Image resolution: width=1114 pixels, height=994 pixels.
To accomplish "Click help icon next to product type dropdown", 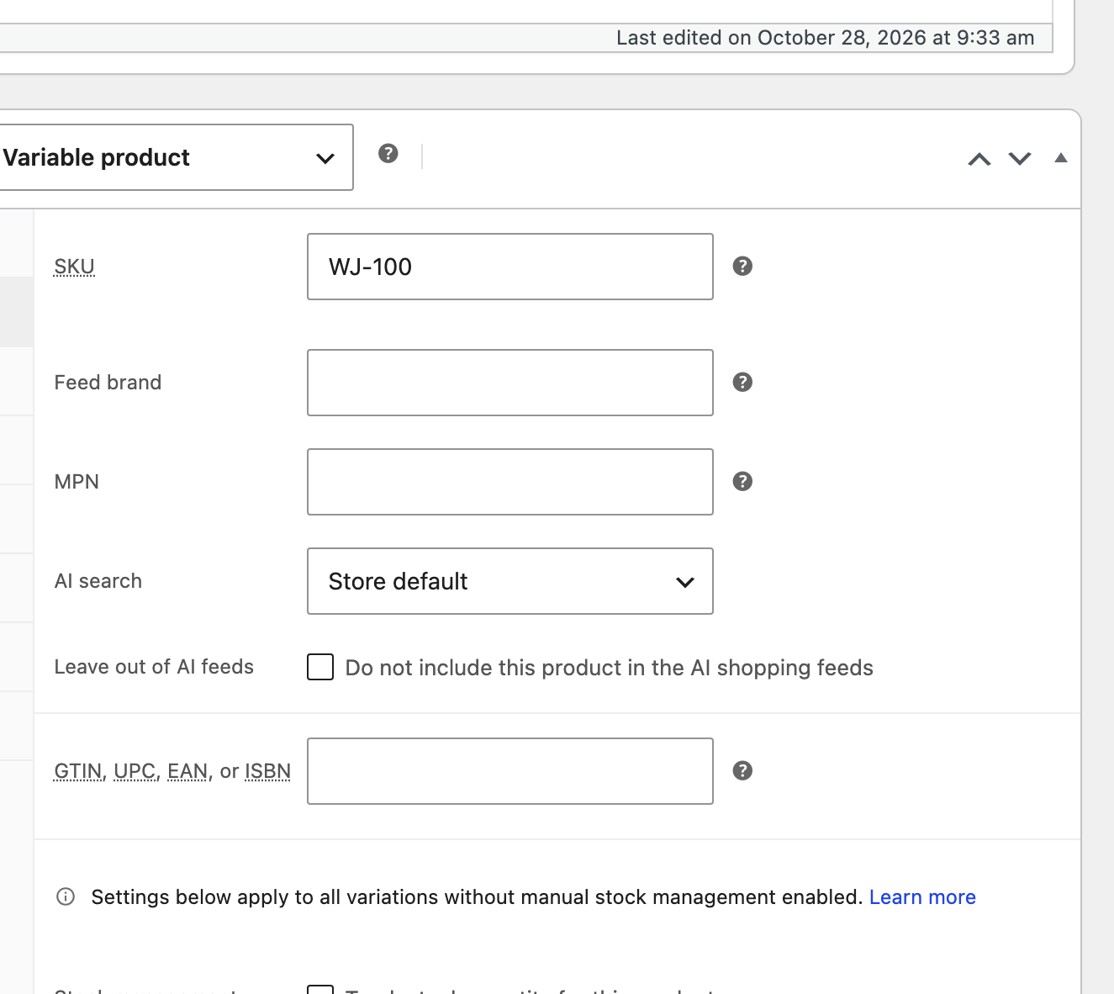I will coord(388,153).
